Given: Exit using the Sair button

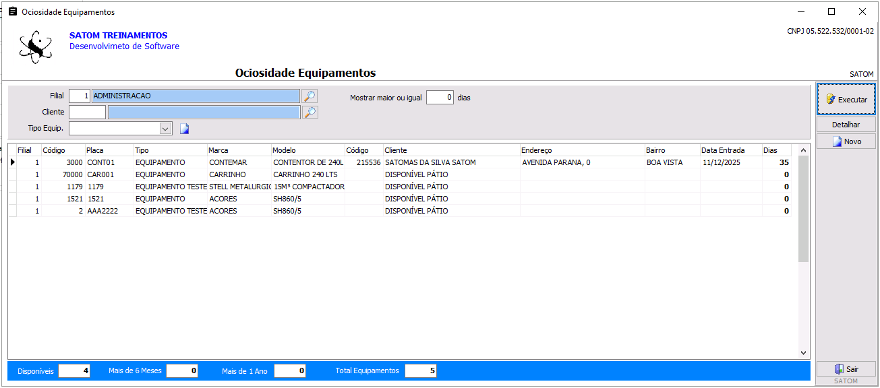Looking at the screenshot, I should pos(846,369).
